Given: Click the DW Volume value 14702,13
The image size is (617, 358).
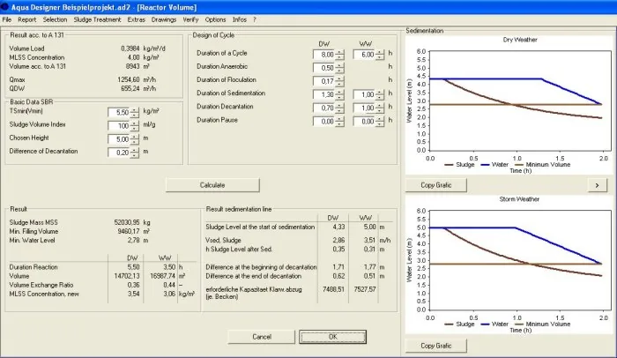Looking at the screenshot, I should pyautogui.click(x=127, y=276).
